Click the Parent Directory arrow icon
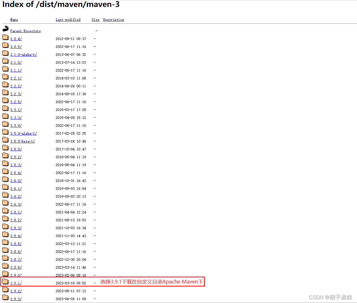The image size is (357, 303). tap(5, 29)
